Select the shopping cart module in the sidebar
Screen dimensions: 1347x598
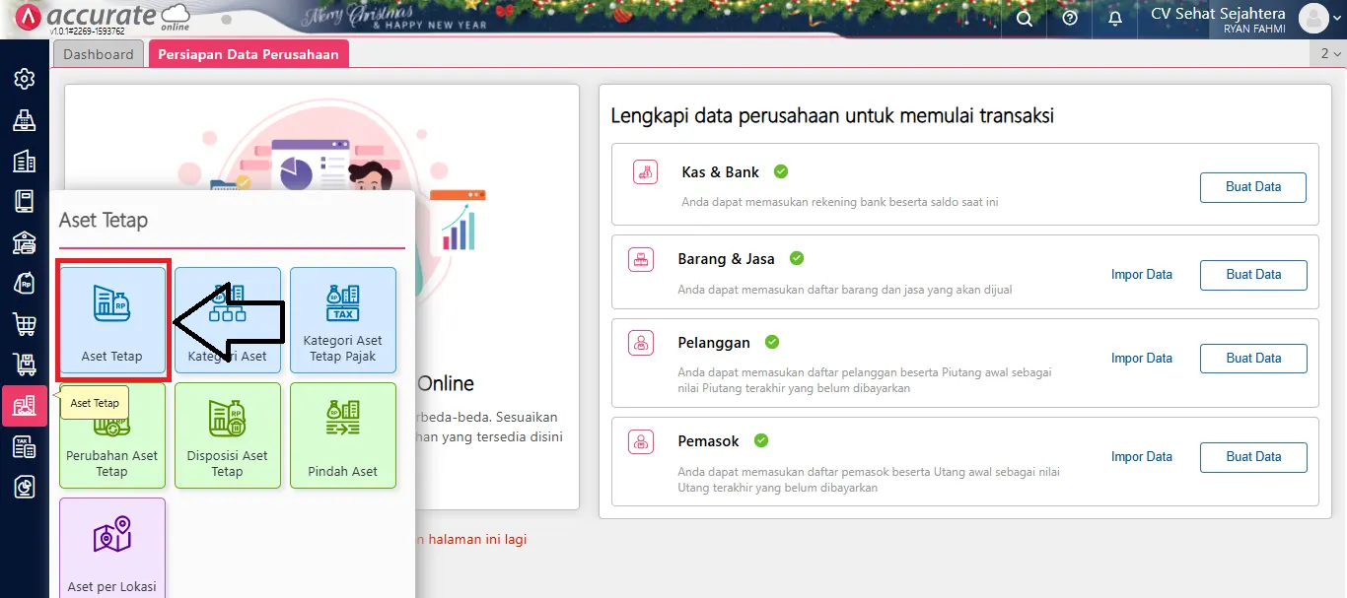click(x=25, y=324)
